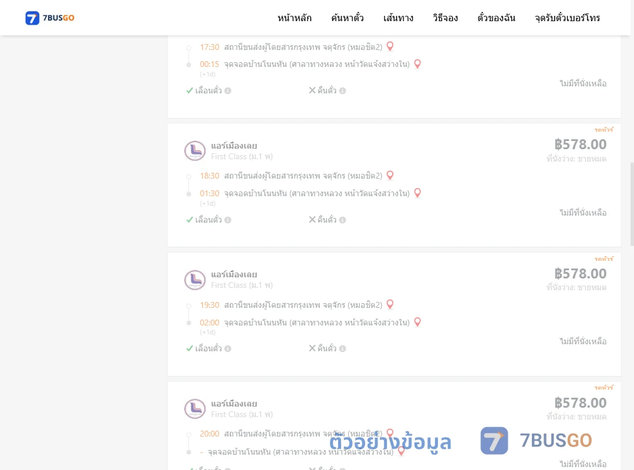The width and height of the screenshot is (634, 470).
Task: Click the ฿578.00 price of 18:30 trip
Action: point(581,145)
